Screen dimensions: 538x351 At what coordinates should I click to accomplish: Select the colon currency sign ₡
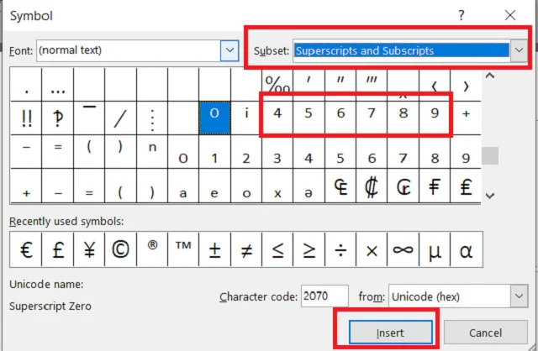(x=372, y=186)
